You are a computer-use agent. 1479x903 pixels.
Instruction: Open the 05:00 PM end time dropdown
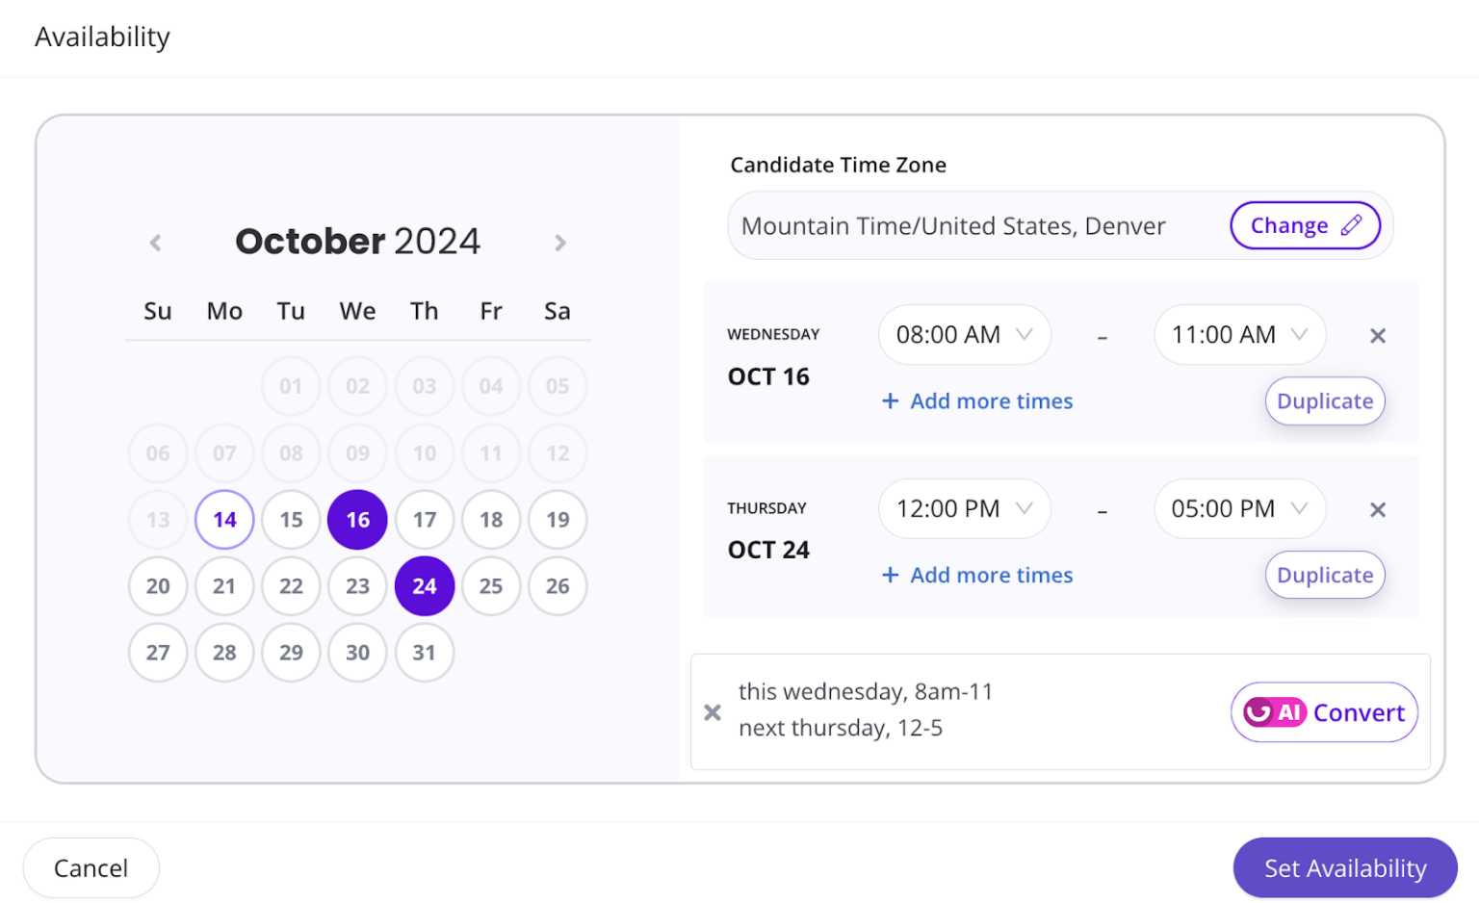(1238, 508)
